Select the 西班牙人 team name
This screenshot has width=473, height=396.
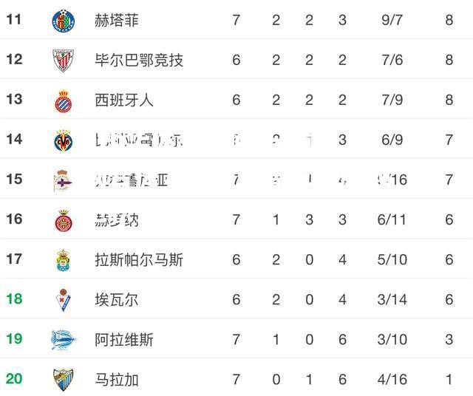[x=124, y=100]
